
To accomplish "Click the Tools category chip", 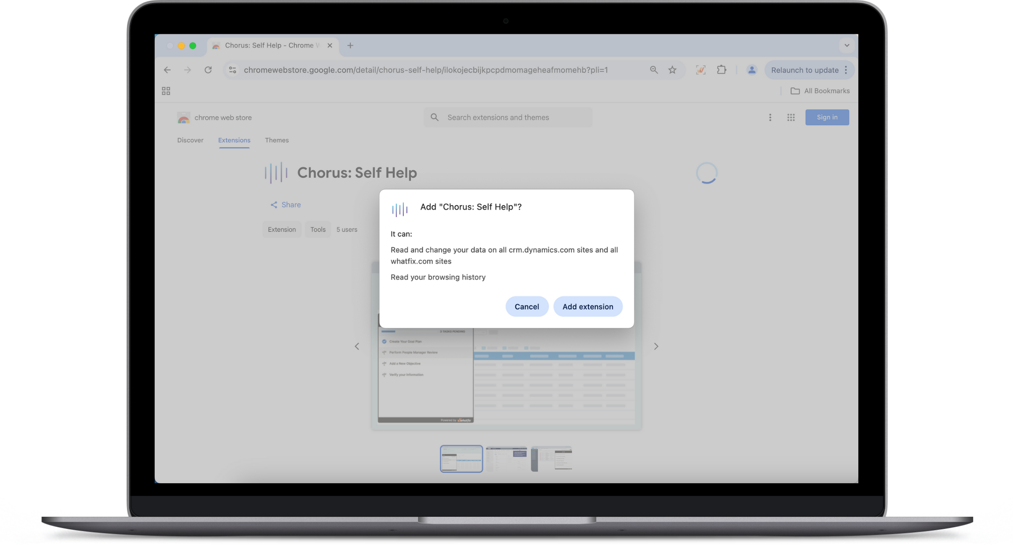I will click(318, 229).
